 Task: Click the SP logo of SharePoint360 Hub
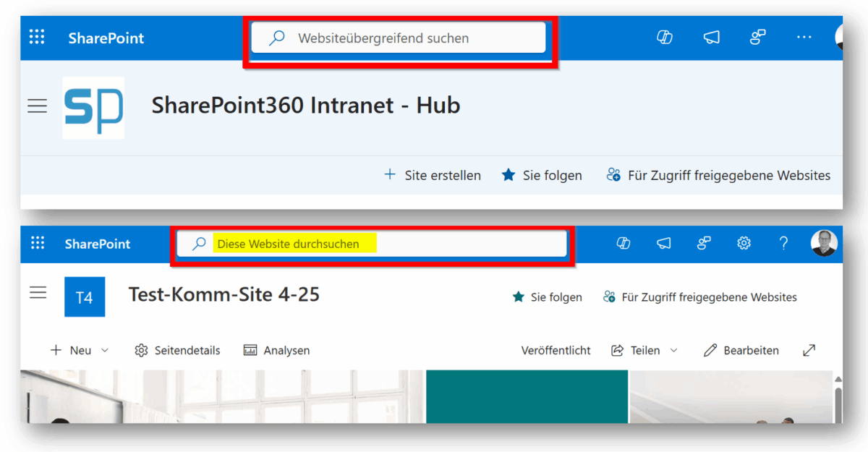(x=93, y=107)
